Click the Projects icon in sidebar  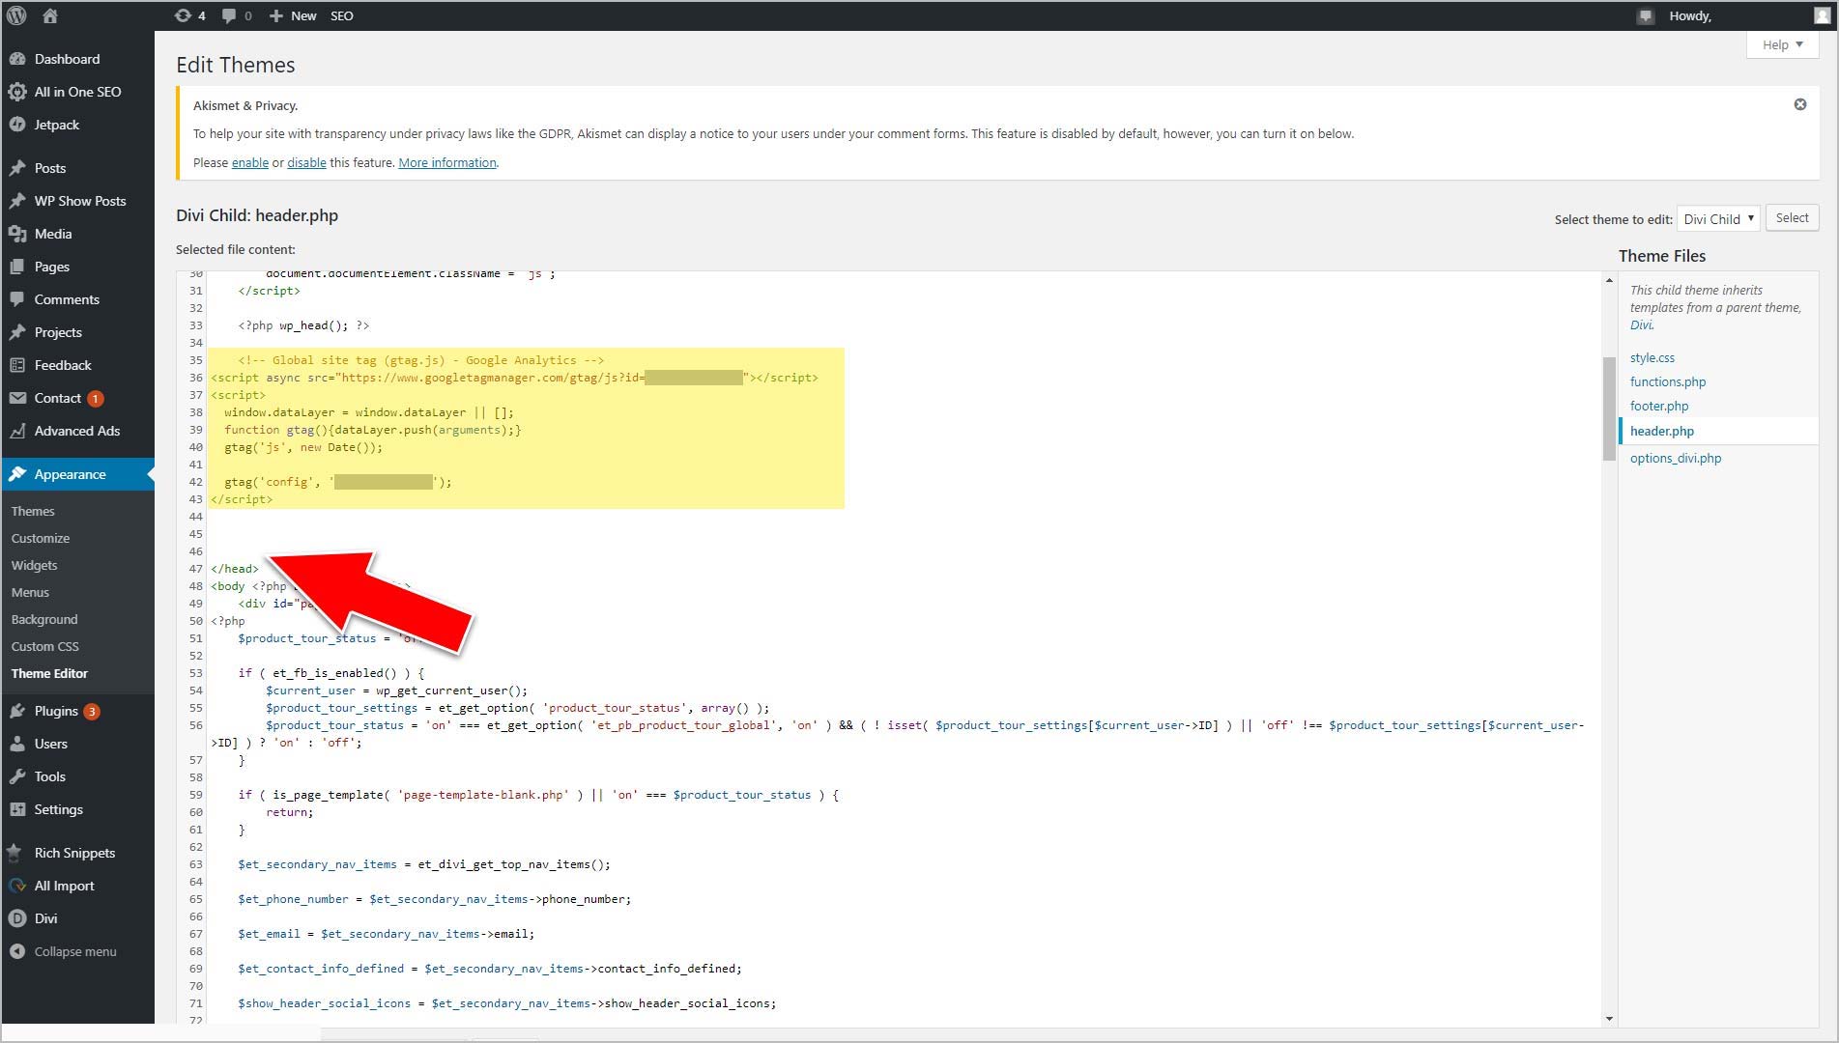[x=16, y=332]
